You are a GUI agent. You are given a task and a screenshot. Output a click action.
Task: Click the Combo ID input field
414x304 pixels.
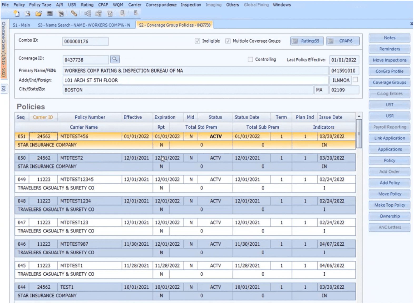(85, 41)
